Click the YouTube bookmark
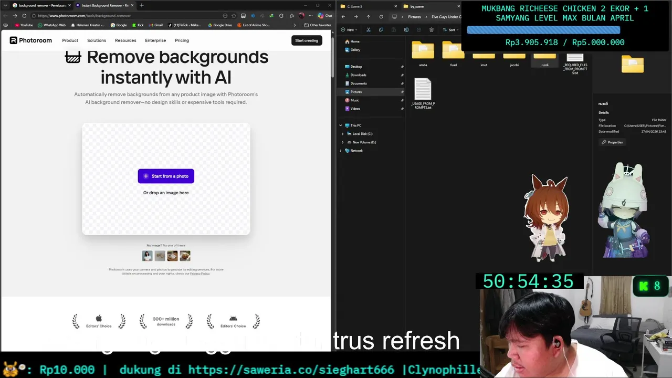Image resolution: width=672 pixels, height=378 pixels. 24,25
